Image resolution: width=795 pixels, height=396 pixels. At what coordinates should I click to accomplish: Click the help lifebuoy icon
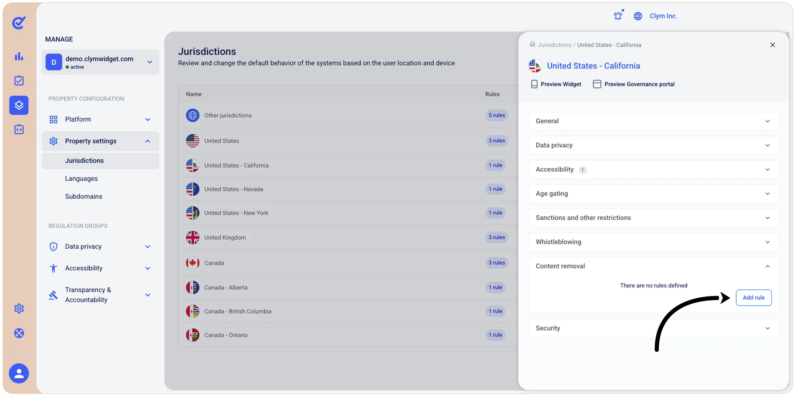[19, 333]
